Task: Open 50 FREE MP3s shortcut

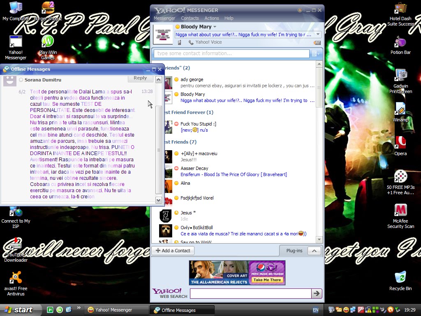Action: pos(400,183)
